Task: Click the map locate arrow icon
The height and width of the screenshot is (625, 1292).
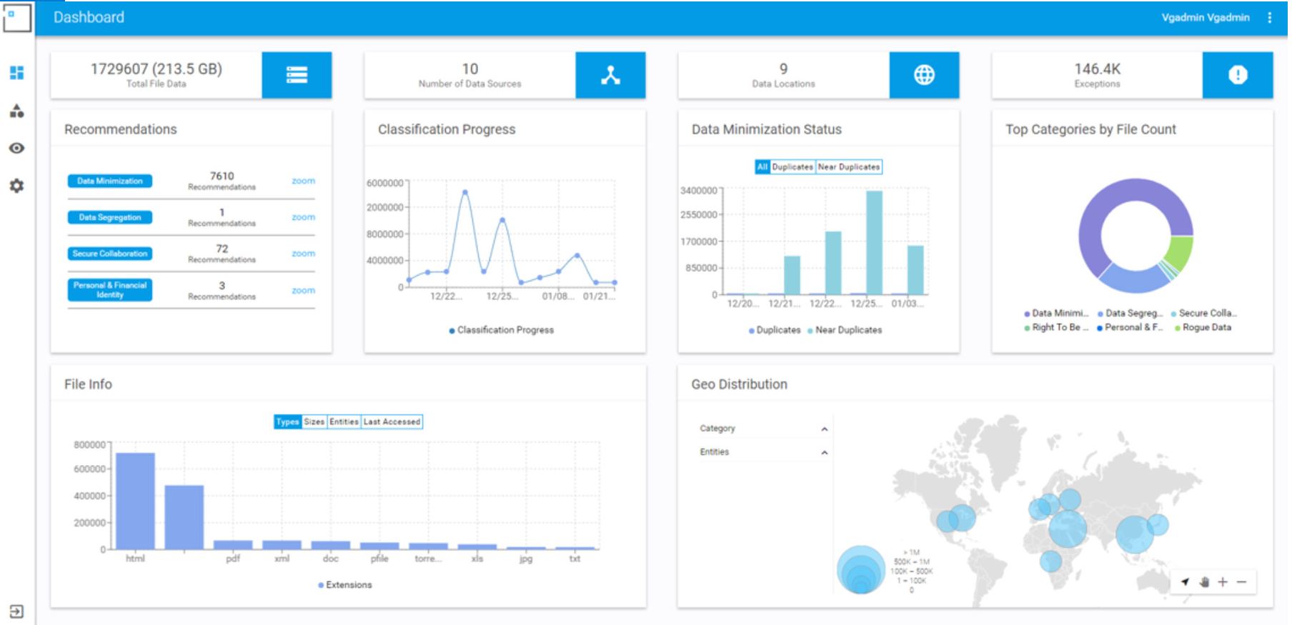Action: click(x=1185, y=582)
